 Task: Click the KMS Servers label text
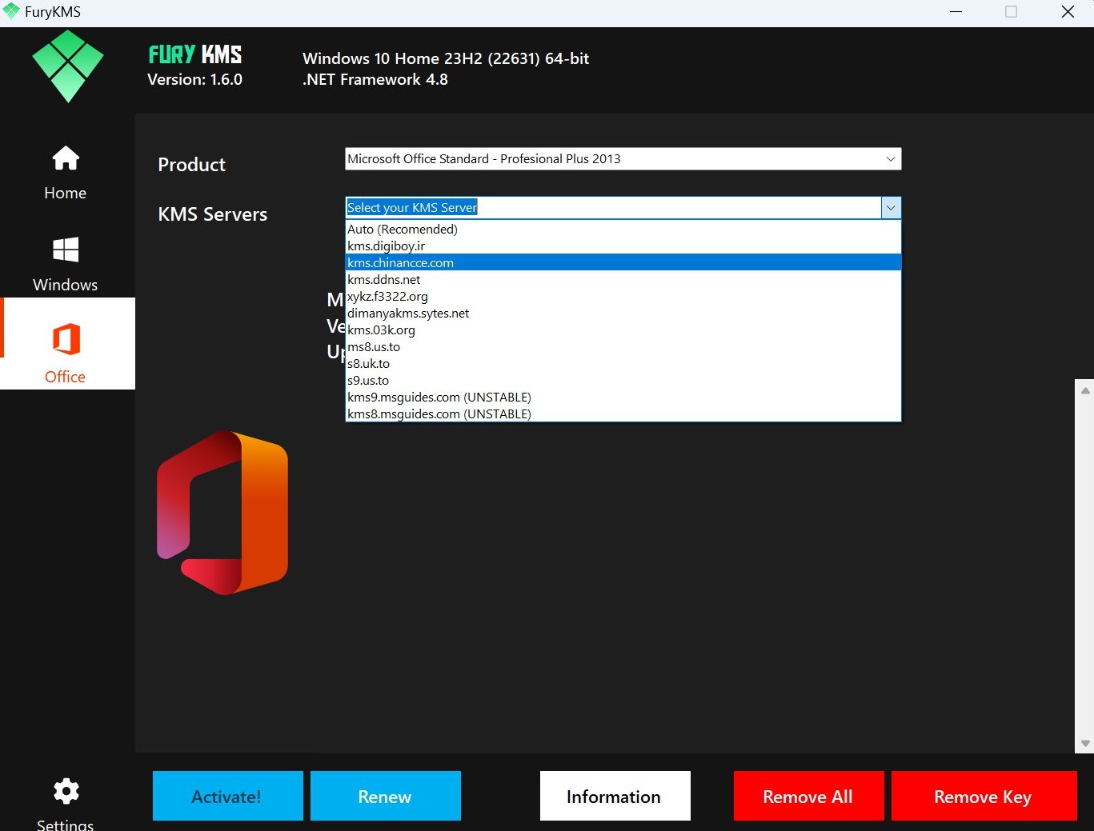coord(213,214)
